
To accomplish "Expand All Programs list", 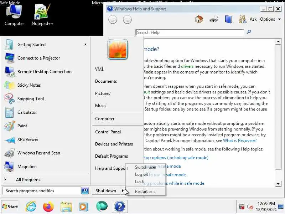I will pyautogui.click(x=28, y=180).
